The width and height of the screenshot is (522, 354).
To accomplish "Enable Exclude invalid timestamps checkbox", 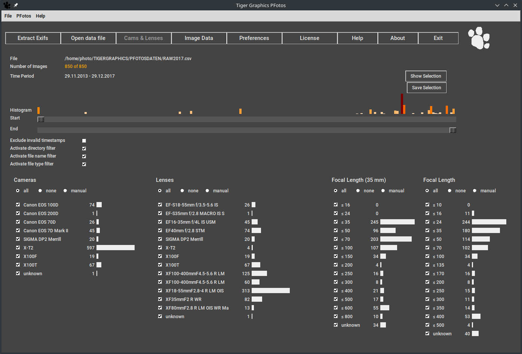I will coord(84,141).
